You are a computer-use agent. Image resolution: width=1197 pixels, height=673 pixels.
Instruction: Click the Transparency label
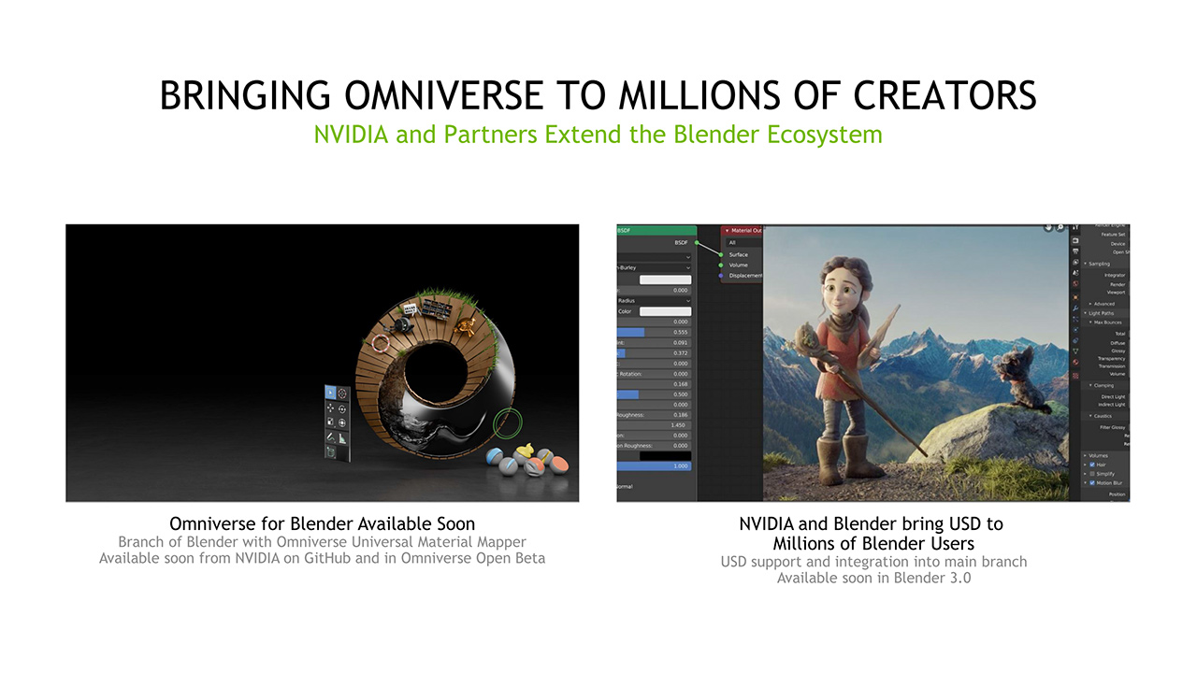[x=1111, y=358]
